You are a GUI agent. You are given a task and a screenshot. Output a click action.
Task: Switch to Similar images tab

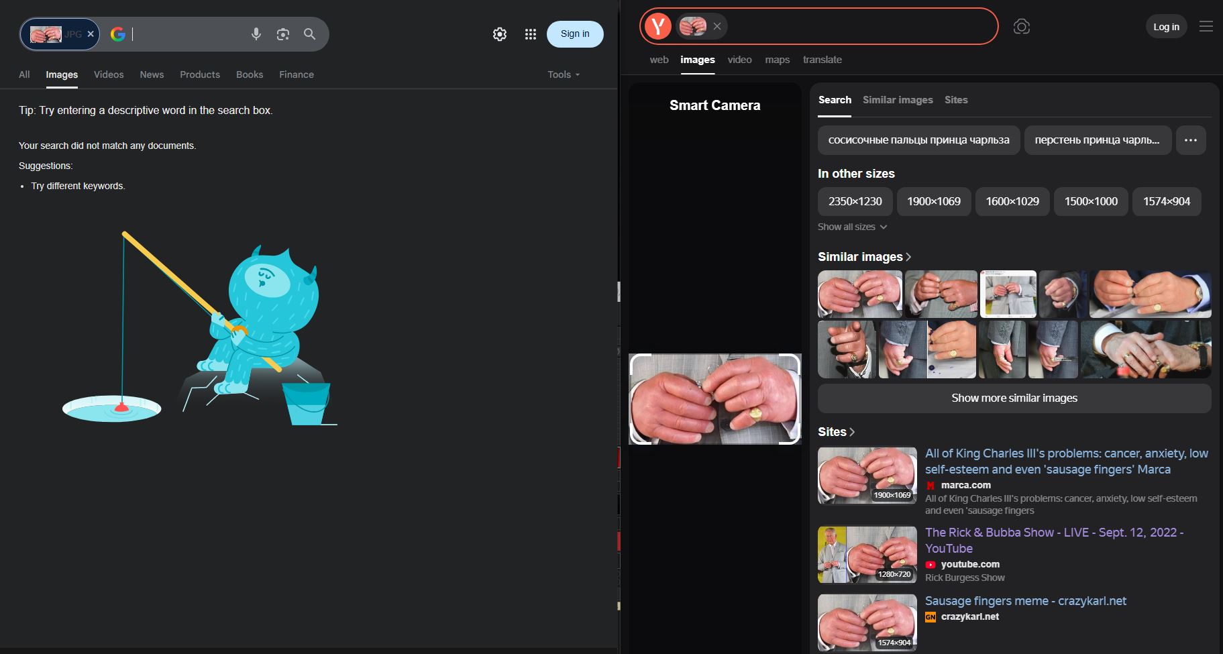(x=898, y=100)
